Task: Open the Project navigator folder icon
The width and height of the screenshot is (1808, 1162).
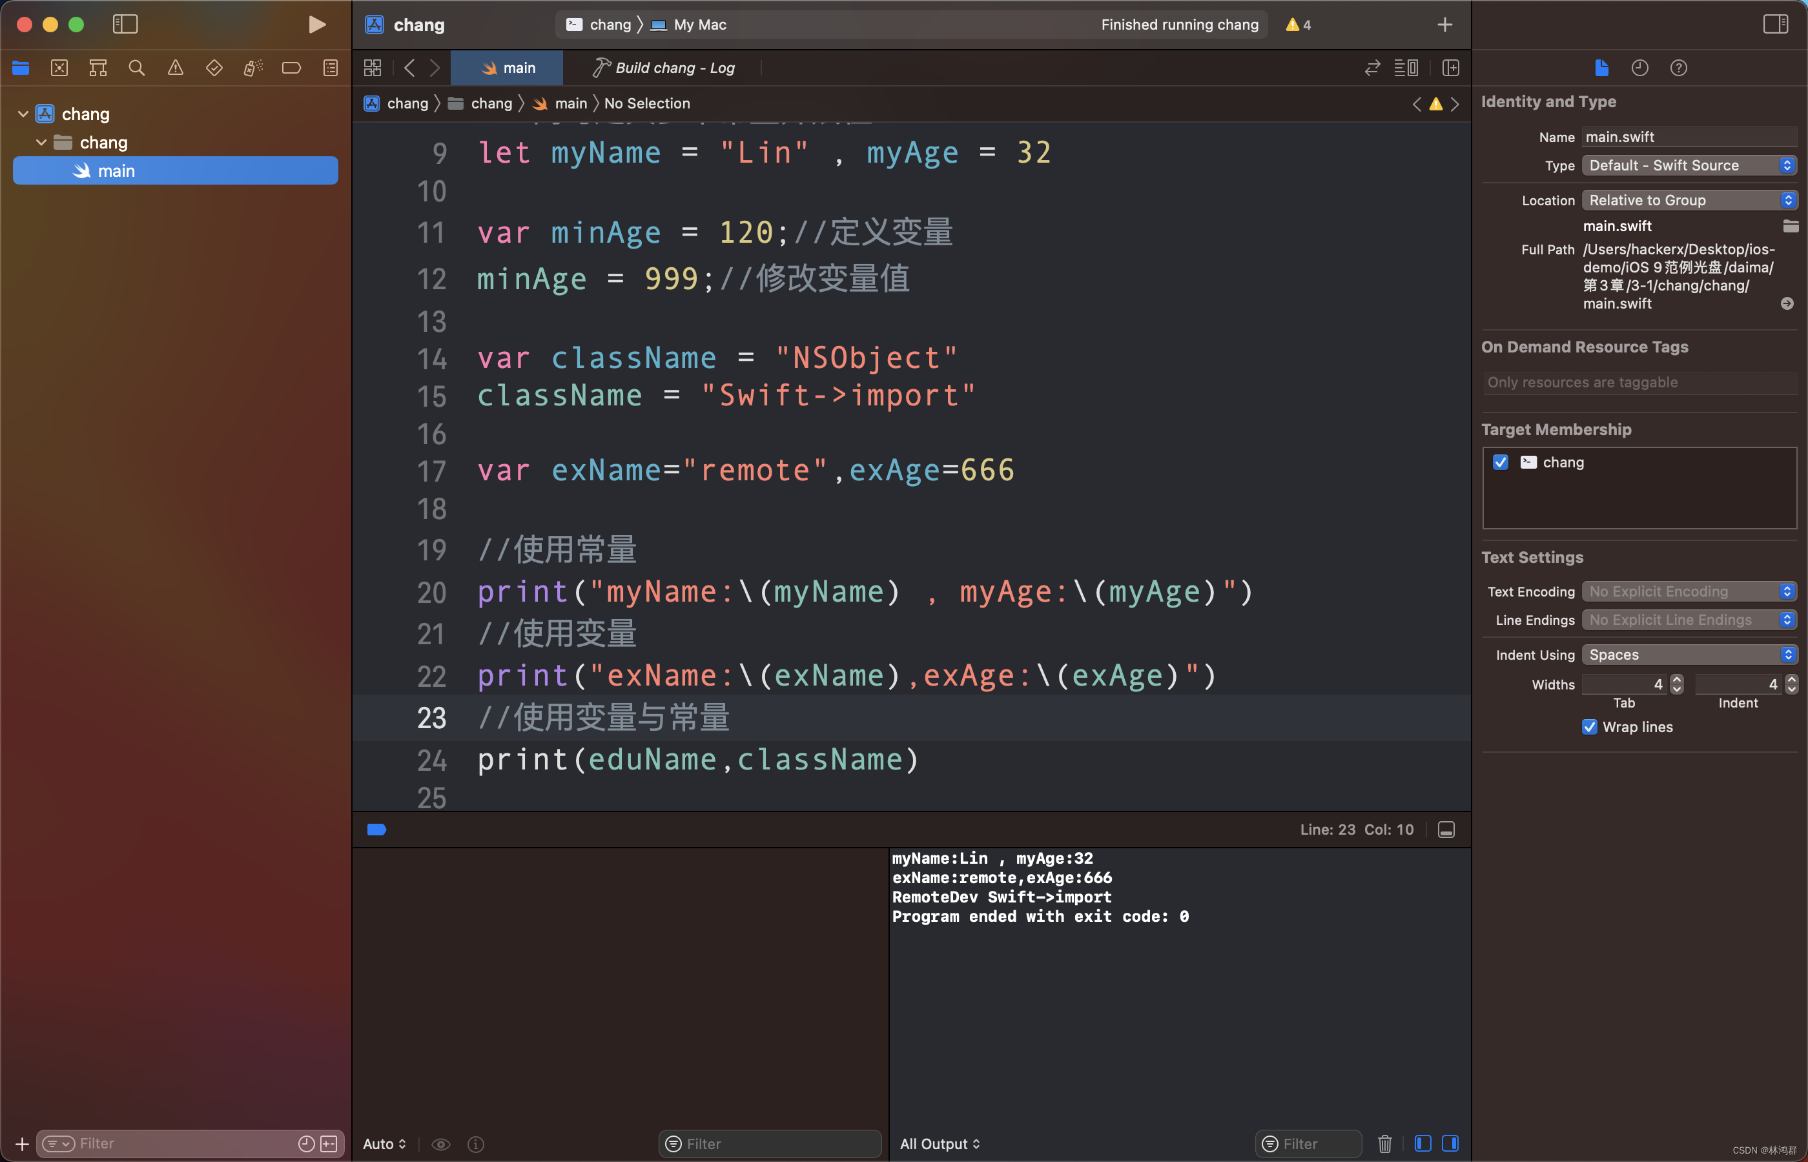Action: [21, 68]
